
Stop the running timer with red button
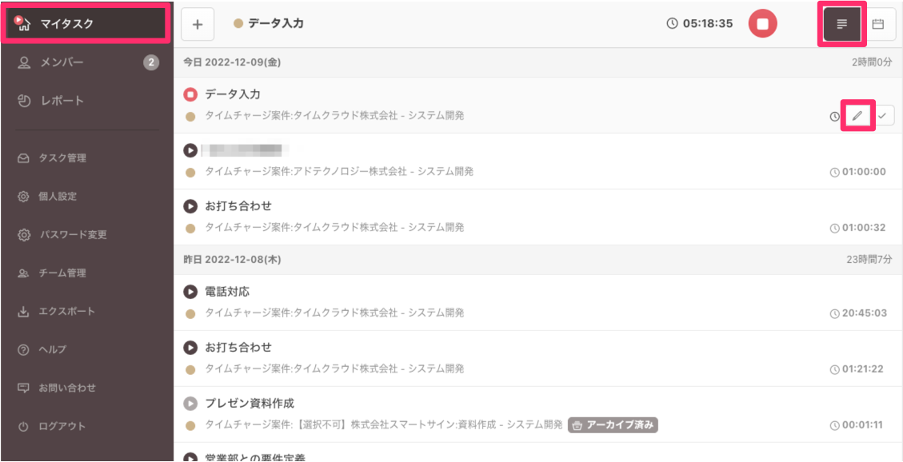coord(762,24)
